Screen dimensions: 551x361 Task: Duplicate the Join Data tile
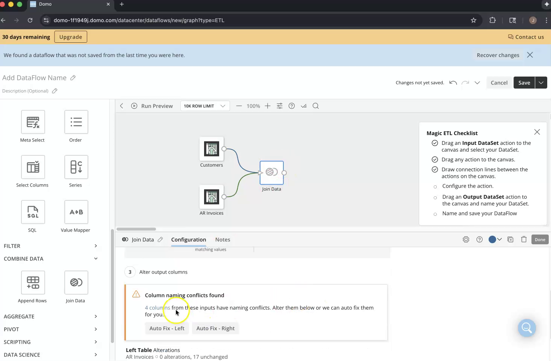click(510, 239)
